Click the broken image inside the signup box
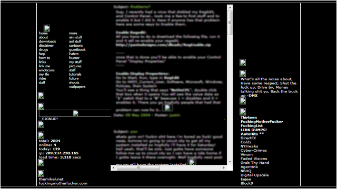This screenshot has height=189, width=337. click(76, 113)
